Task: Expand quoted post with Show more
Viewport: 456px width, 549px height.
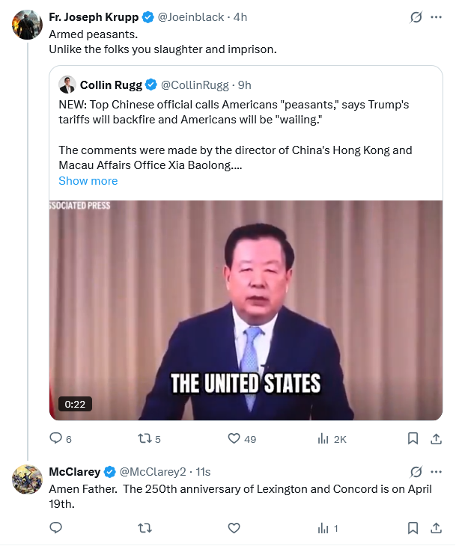Action: coord(88,181)
